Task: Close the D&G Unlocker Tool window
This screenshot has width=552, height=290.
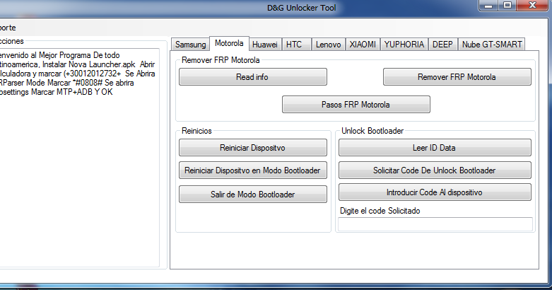Action: (533, 6)
